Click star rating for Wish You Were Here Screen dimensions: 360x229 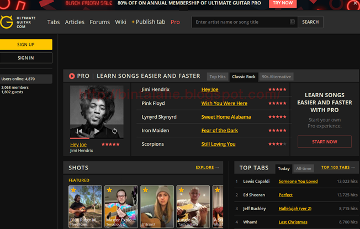click(277, 103)
